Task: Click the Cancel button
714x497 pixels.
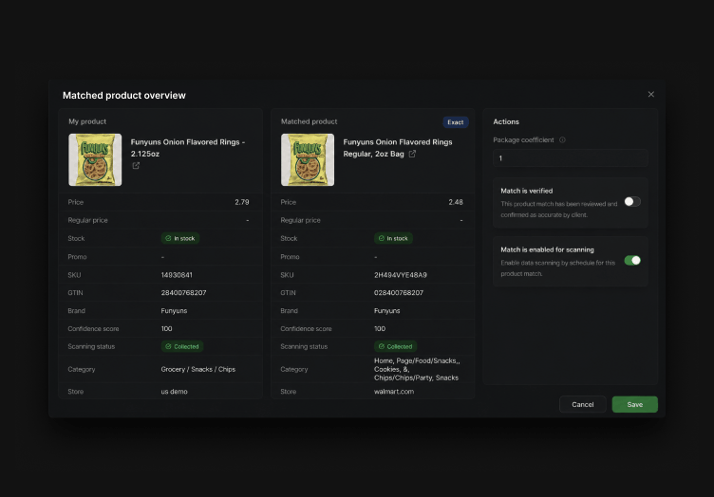Action: click(582, 404)
